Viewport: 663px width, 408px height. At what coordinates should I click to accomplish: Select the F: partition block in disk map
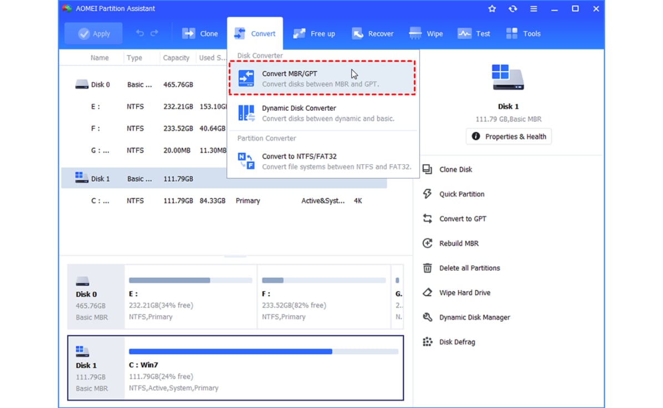tap(324, 297)
